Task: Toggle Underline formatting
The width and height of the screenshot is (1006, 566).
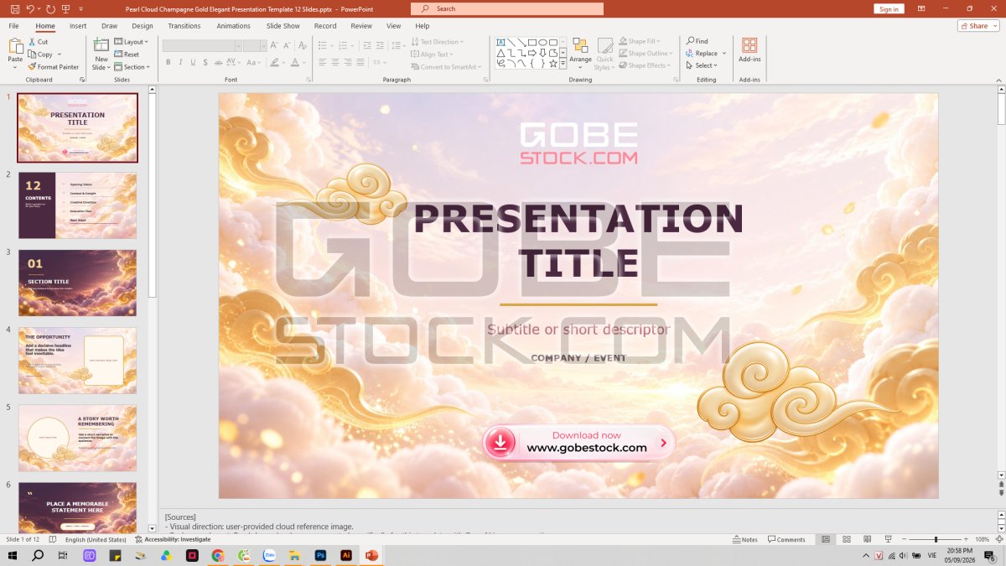Action: click(x=193, y=62)
